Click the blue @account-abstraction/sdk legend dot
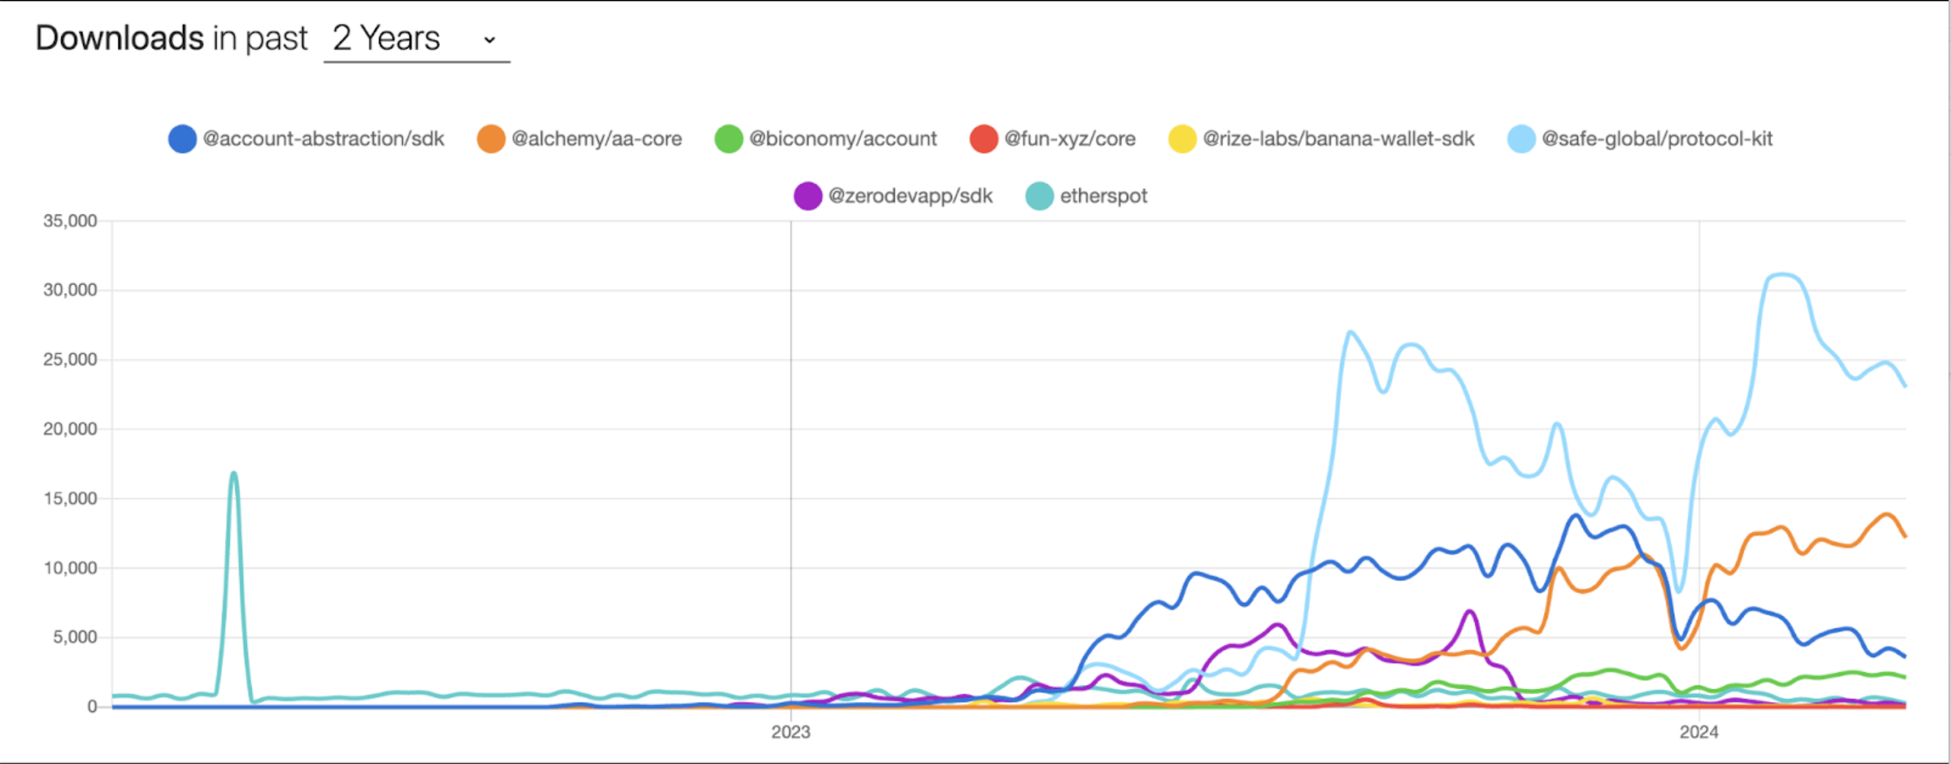This screenshot has width=1951, height=764. [182, 139]
